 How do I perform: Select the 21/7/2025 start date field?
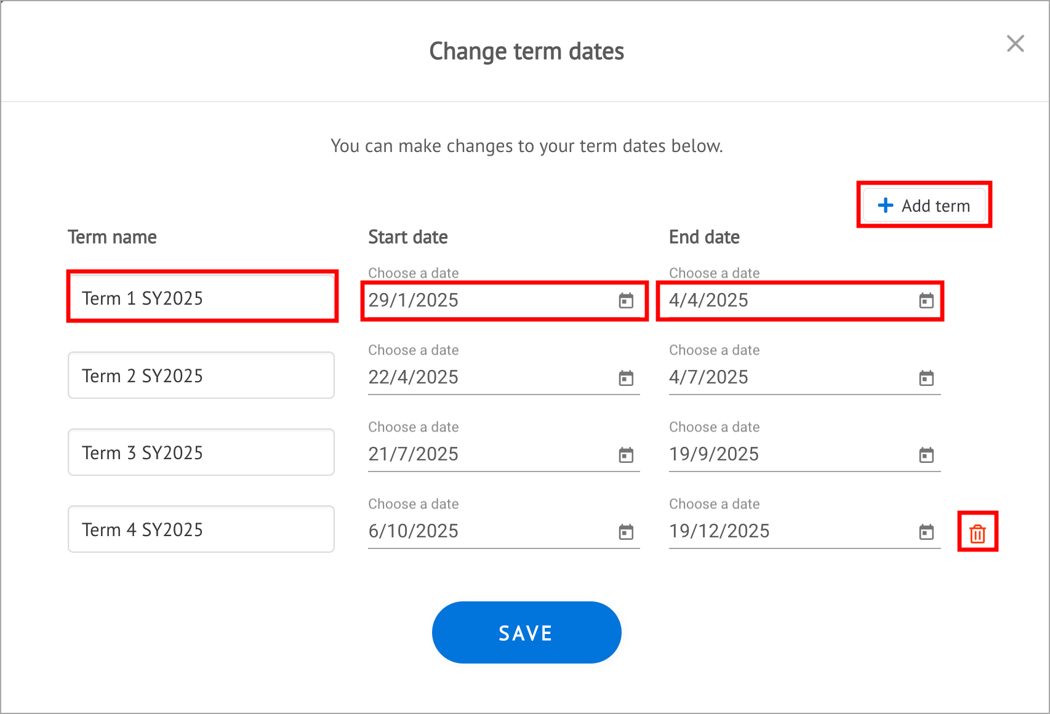pos(486,454)
